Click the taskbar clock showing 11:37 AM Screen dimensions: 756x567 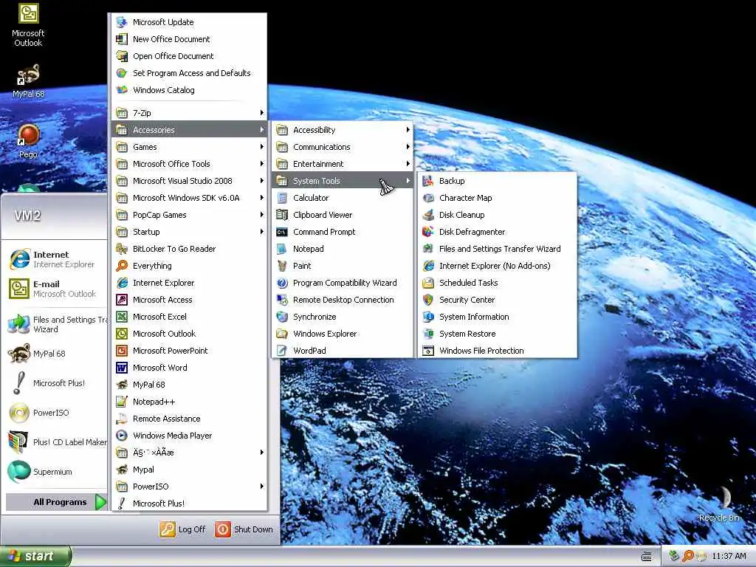pyautogui.click(x=729, y=556)
